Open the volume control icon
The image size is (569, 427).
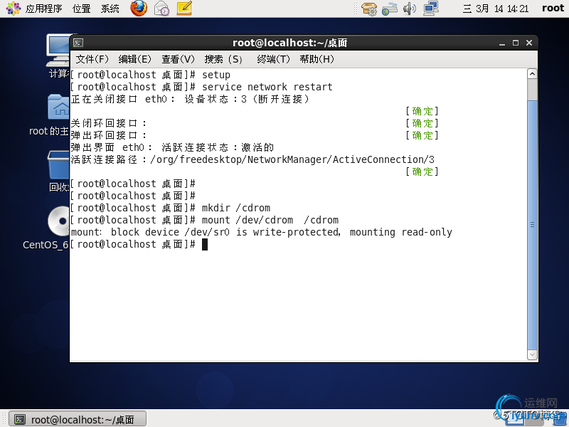(410, 9)
